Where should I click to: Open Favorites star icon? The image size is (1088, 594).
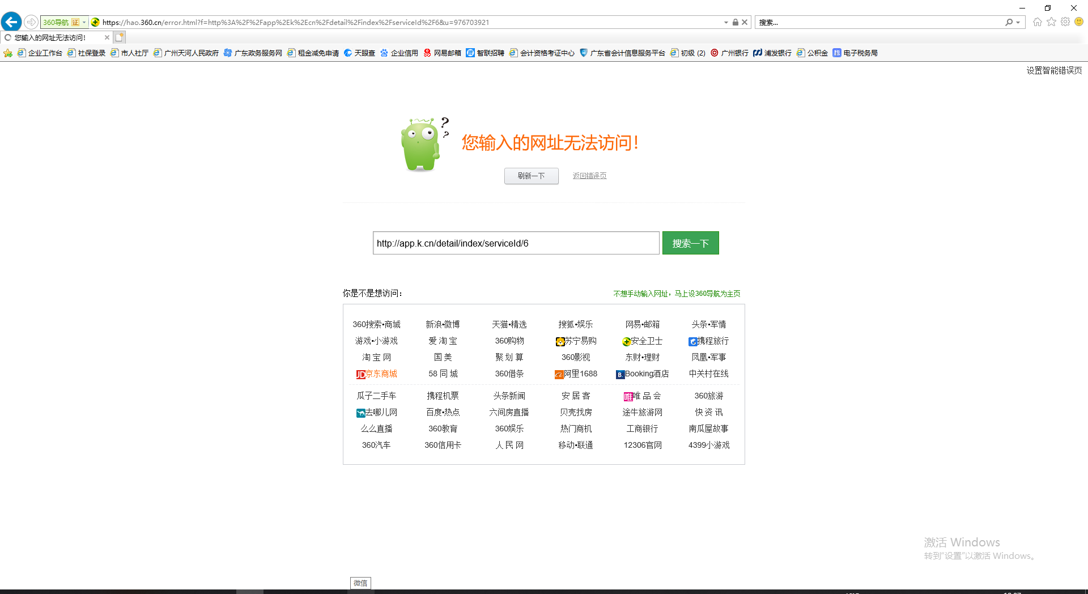click(x=1052, y=22)
